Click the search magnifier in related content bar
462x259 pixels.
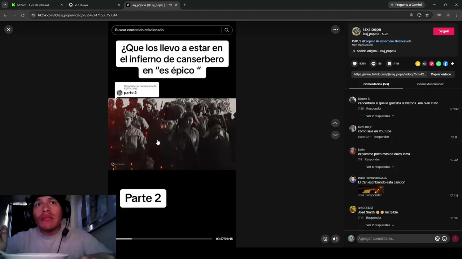[227, 30]
